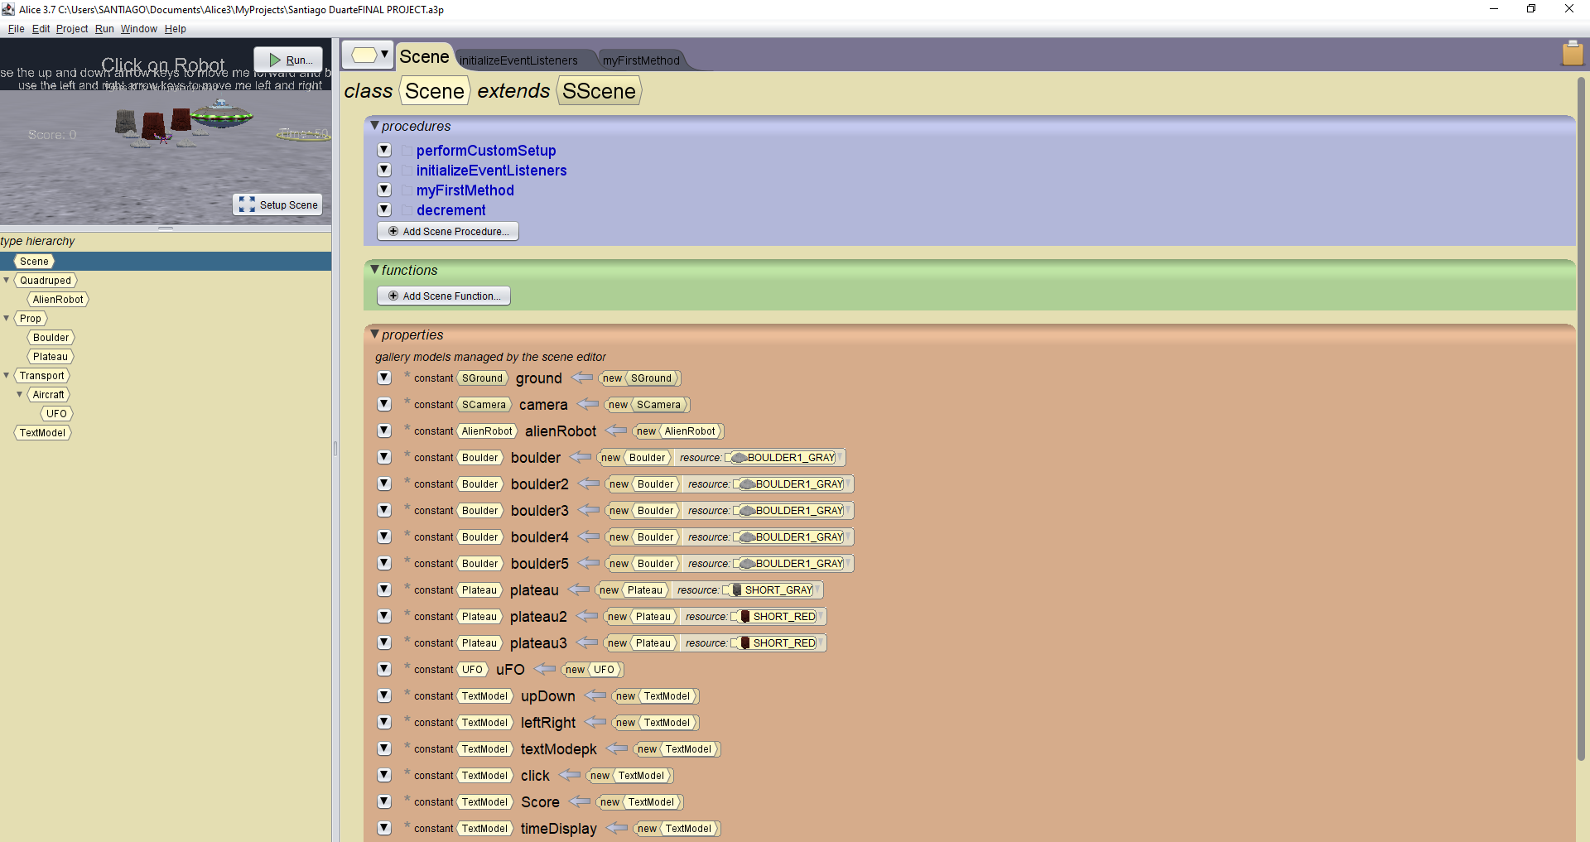Open dropdown menu for alienRobot property
This screenshot has height=842, width=1590.
(x=384, y=431)
